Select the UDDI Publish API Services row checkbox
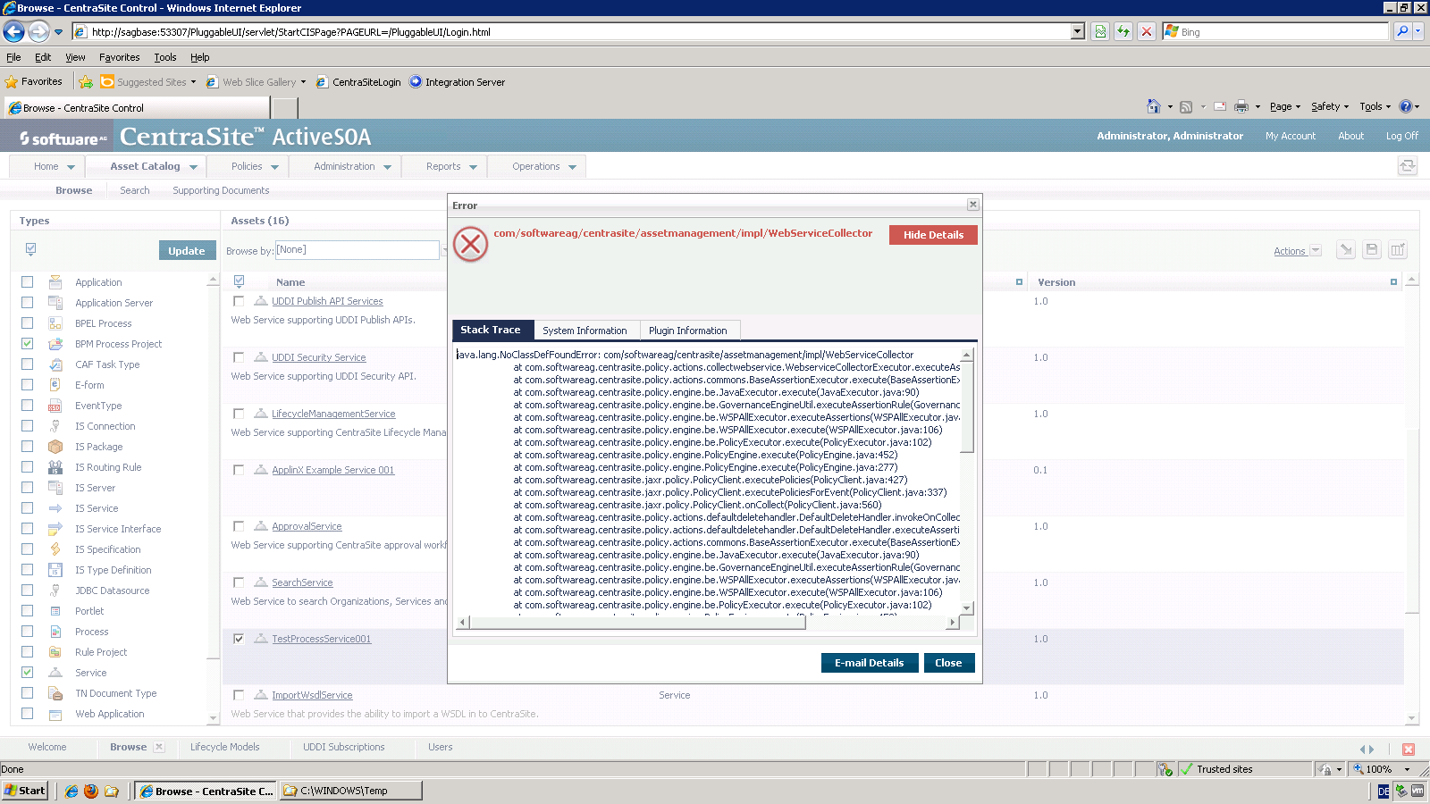The width and height of the screenshot is (1430, 804). [239, 301]
